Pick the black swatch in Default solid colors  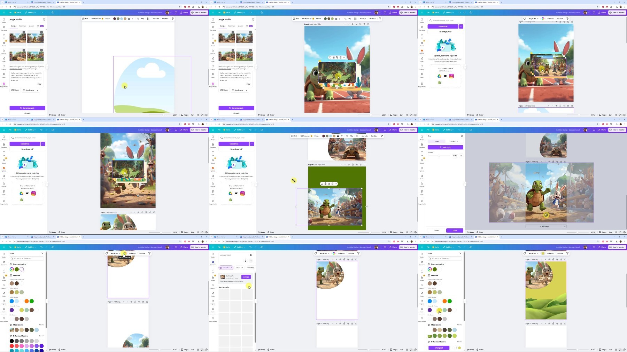[12, 341]
